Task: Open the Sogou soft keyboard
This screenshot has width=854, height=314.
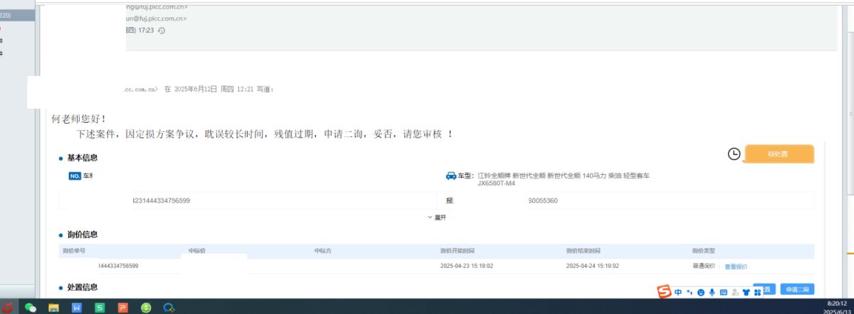Action: [723, 292]
